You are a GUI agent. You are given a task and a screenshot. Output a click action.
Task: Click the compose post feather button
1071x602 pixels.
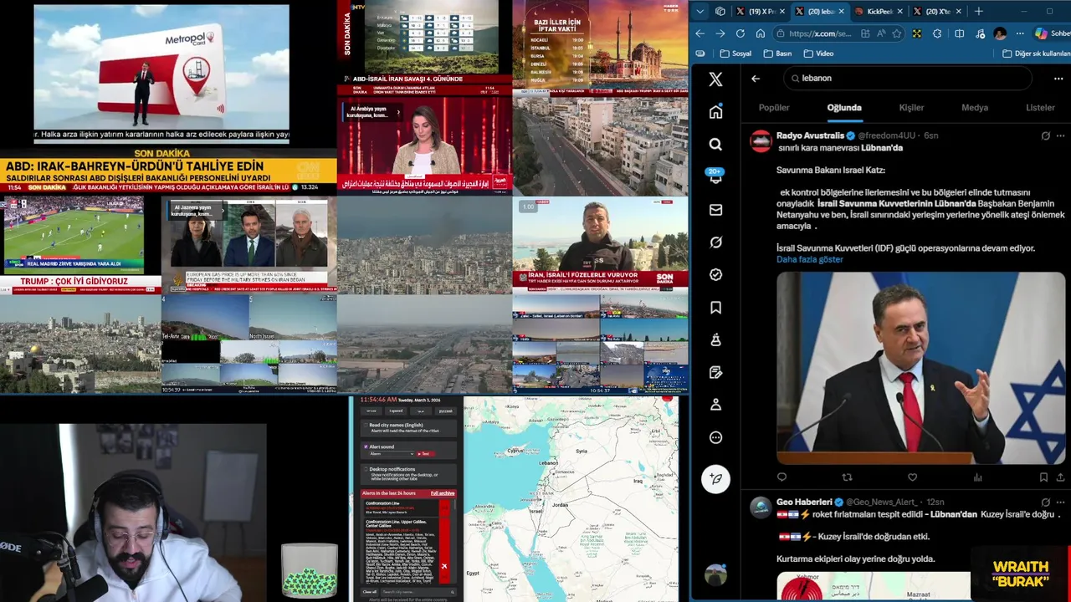tap(715, 479)
